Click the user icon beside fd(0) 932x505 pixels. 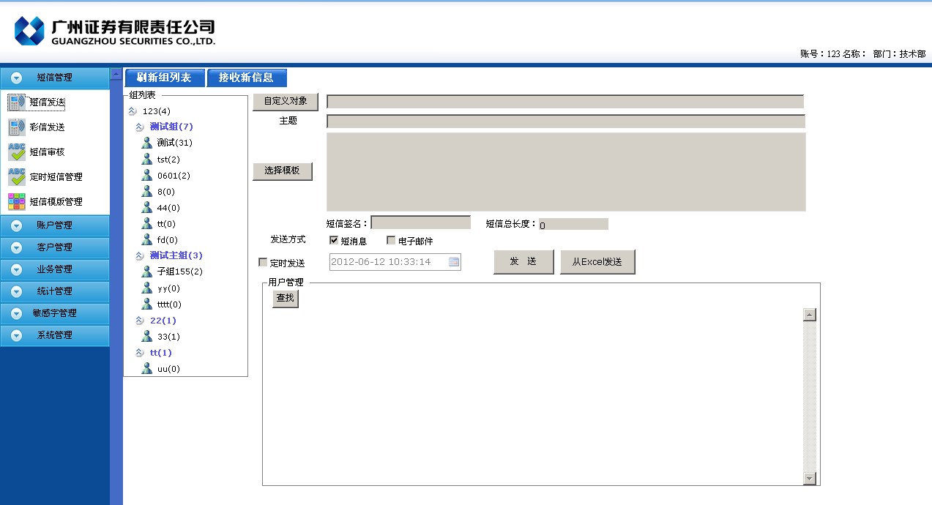click(147, 239)
